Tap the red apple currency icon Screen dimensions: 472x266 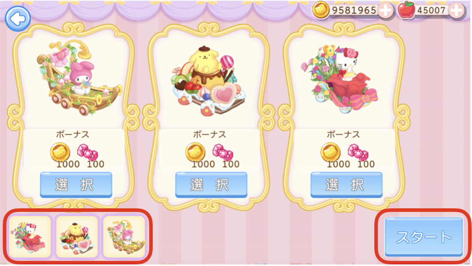pyautogui.click(x=406, y=10)
